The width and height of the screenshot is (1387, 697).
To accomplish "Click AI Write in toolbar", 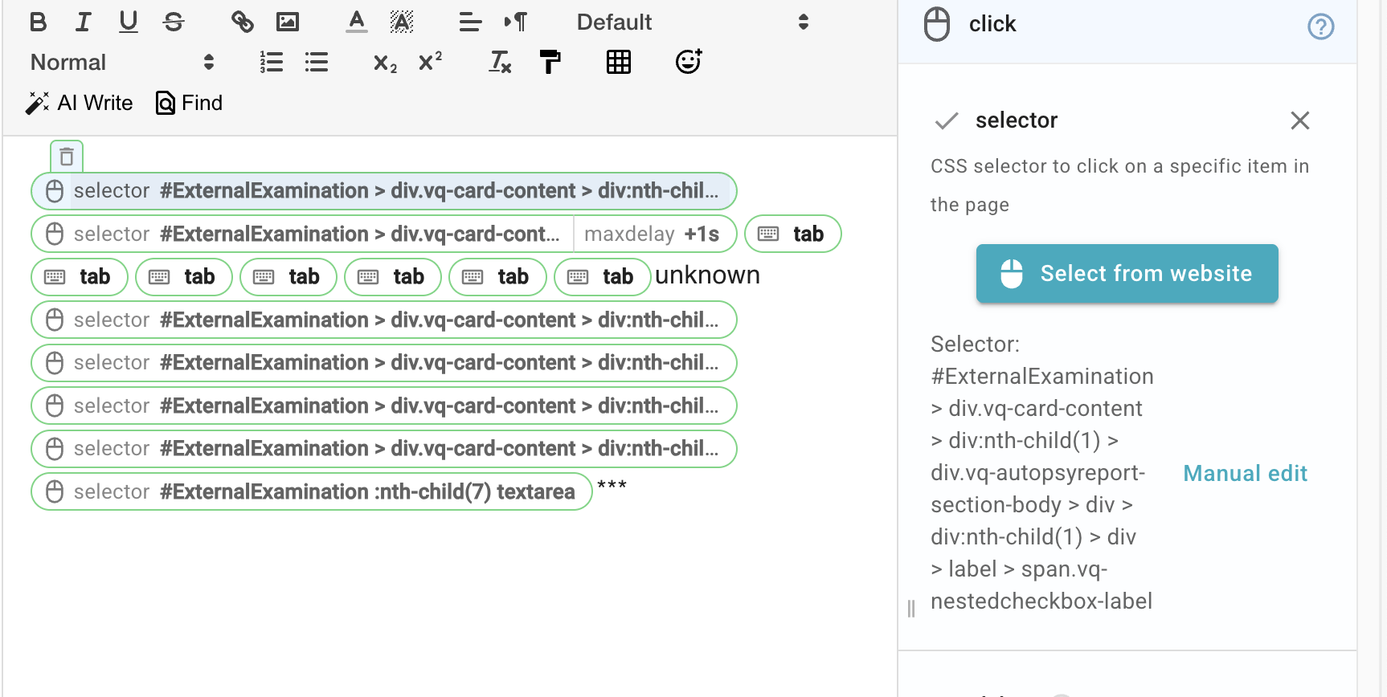I will pos(80,103).
